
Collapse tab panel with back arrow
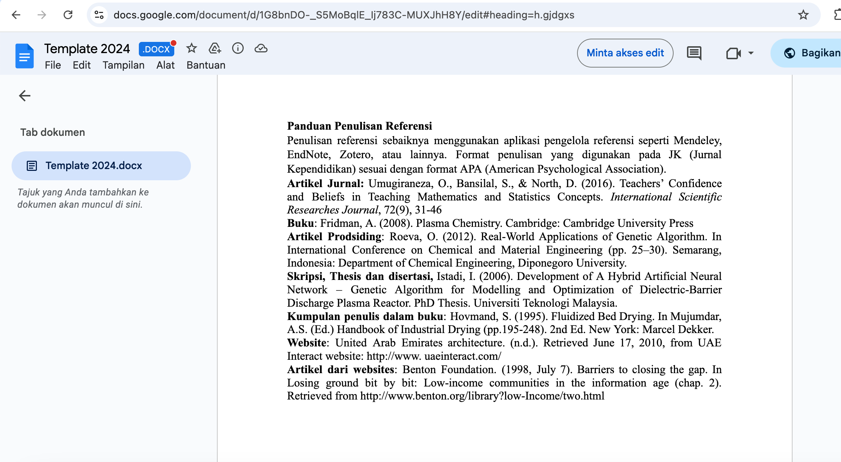click(x=25, y=96)
